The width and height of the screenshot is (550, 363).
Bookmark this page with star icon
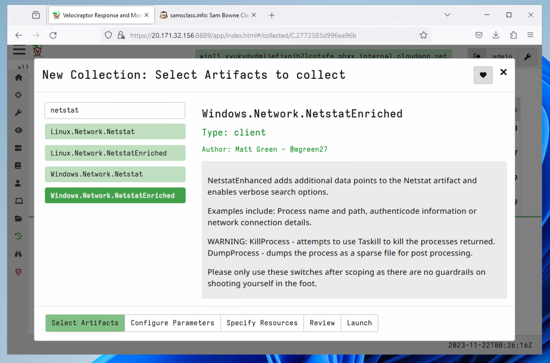(x=424, y=35)
